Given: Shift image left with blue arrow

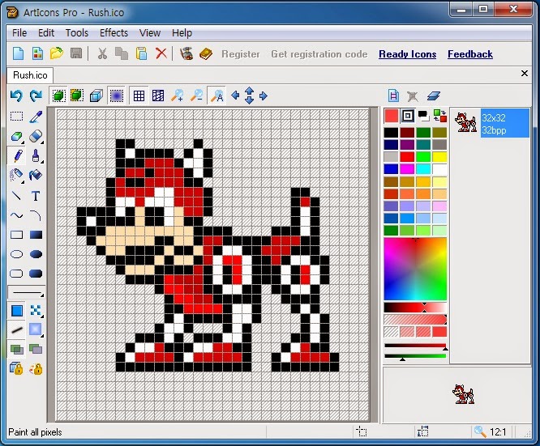Looking at the screenshot, I should click(x=235, y=96).
